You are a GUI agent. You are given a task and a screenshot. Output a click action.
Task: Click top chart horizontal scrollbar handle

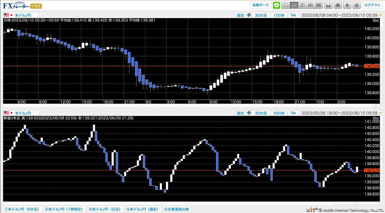376,105
